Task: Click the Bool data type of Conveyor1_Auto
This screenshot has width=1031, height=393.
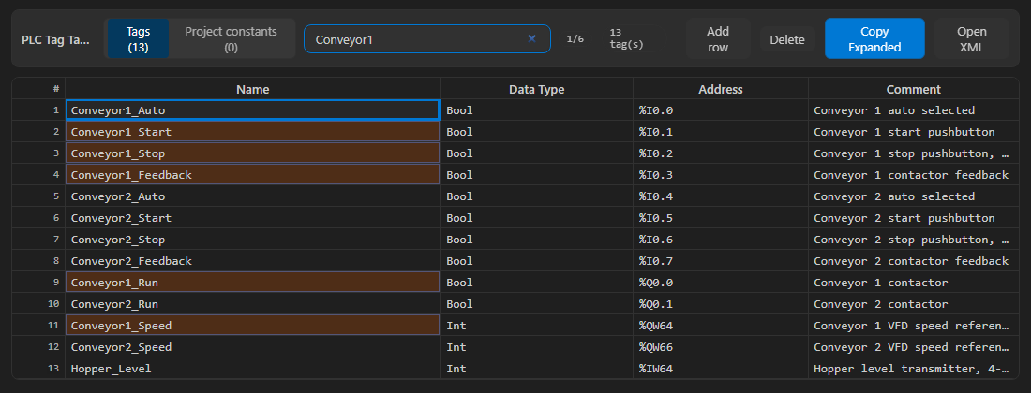Action: 536,110
